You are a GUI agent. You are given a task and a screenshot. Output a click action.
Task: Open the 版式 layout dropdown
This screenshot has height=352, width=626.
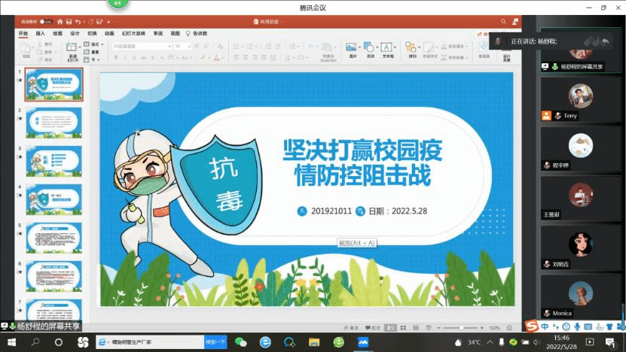click(93, 44)
